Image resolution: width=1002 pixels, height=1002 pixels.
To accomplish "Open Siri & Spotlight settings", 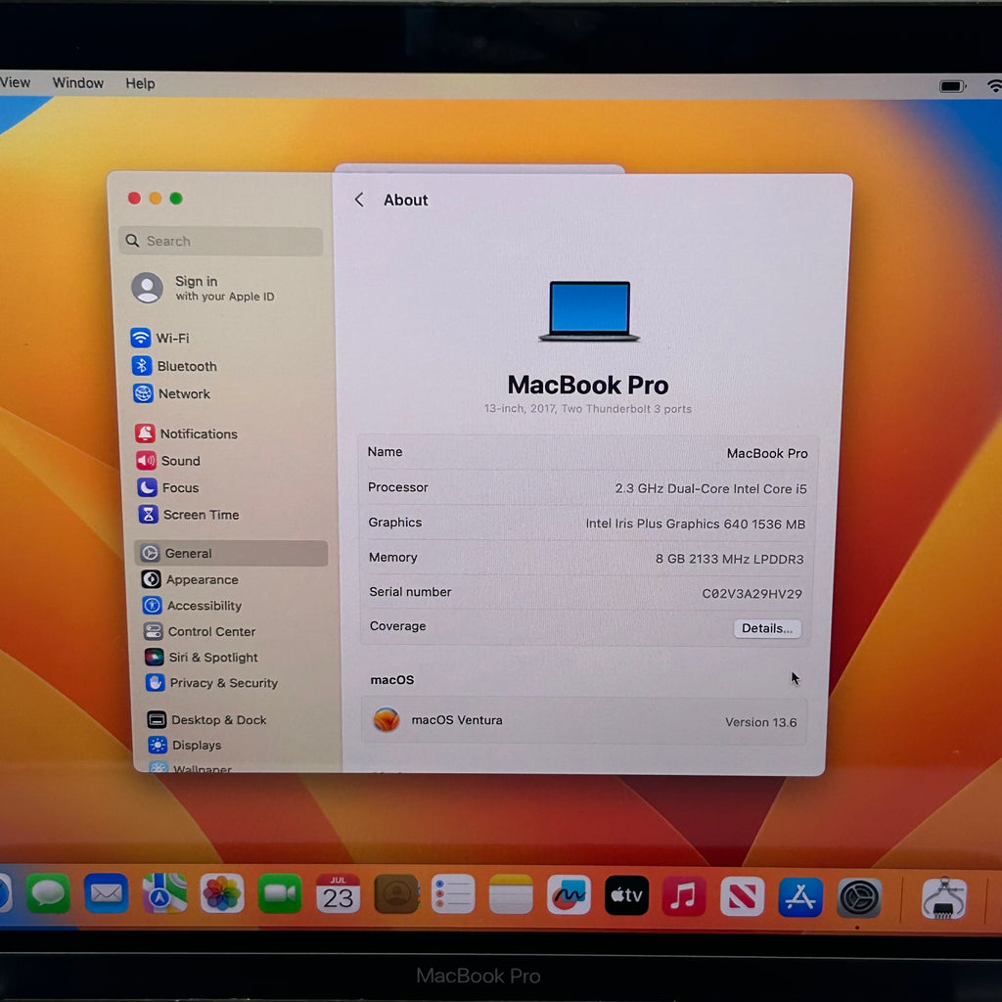I will point(202,657).
